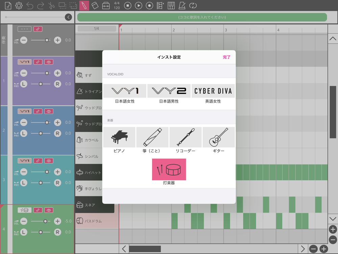Select the eraser tool in toolbar
Viewport: 338px width, 254px height.
tap(95, 5)
